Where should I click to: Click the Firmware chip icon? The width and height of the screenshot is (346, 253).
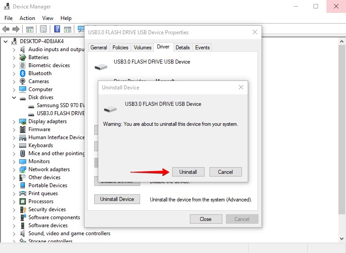pos(23,129)
